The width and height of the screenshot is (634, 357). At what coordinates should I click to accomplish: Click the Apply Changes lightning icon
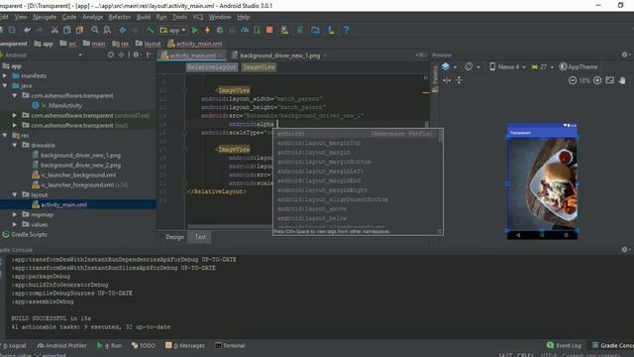207,30
